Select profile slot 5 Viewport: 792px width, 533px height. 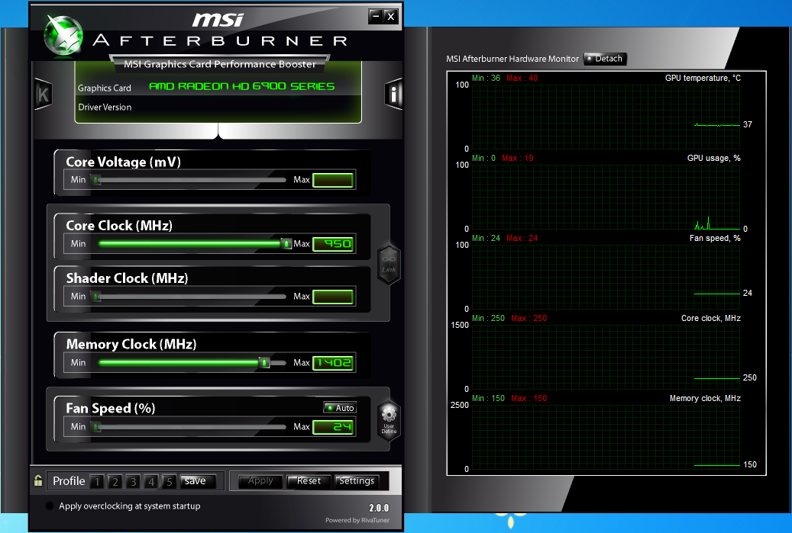coord(170,482)
